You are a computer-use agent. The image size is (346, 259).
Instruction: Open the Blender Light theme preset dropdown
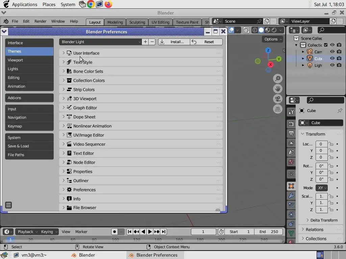click(100, 42)
